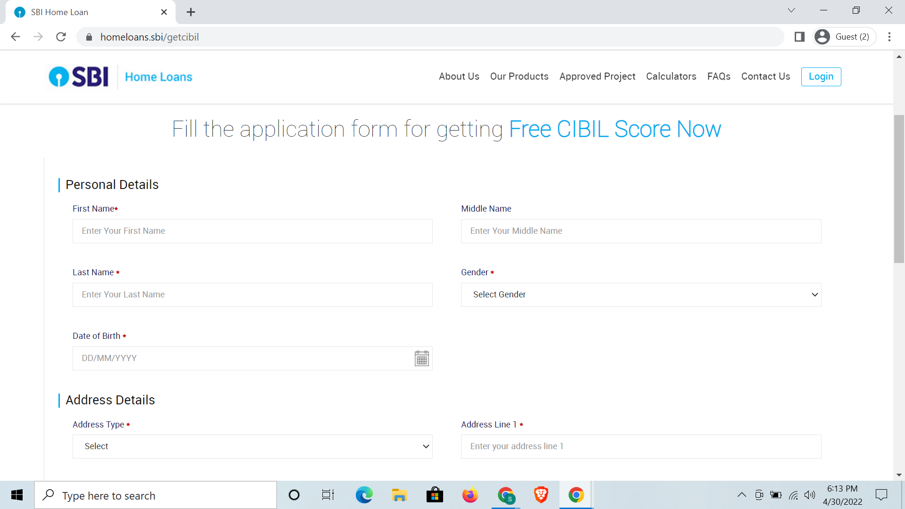Expand the Select Gender dropdown
The width and height of the screenshot is (905, 509).
(641, 295)
